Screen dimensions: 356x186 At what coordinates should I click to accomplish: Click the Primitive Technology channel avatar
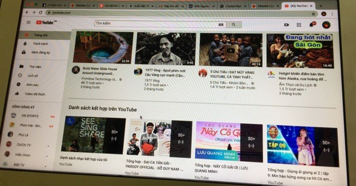tap(76, 70)
